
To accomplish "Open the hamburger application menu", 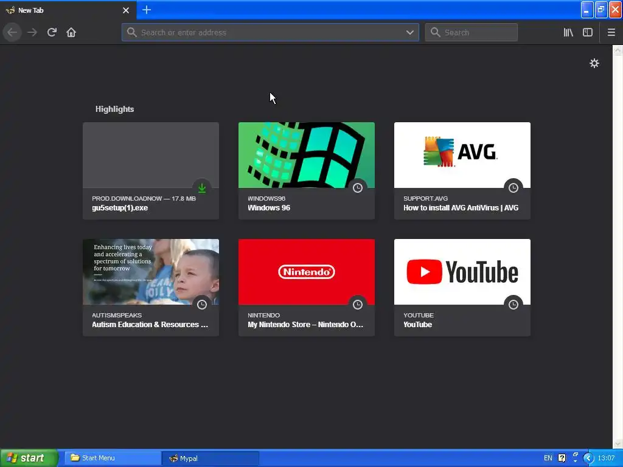I will click(611, 32).
